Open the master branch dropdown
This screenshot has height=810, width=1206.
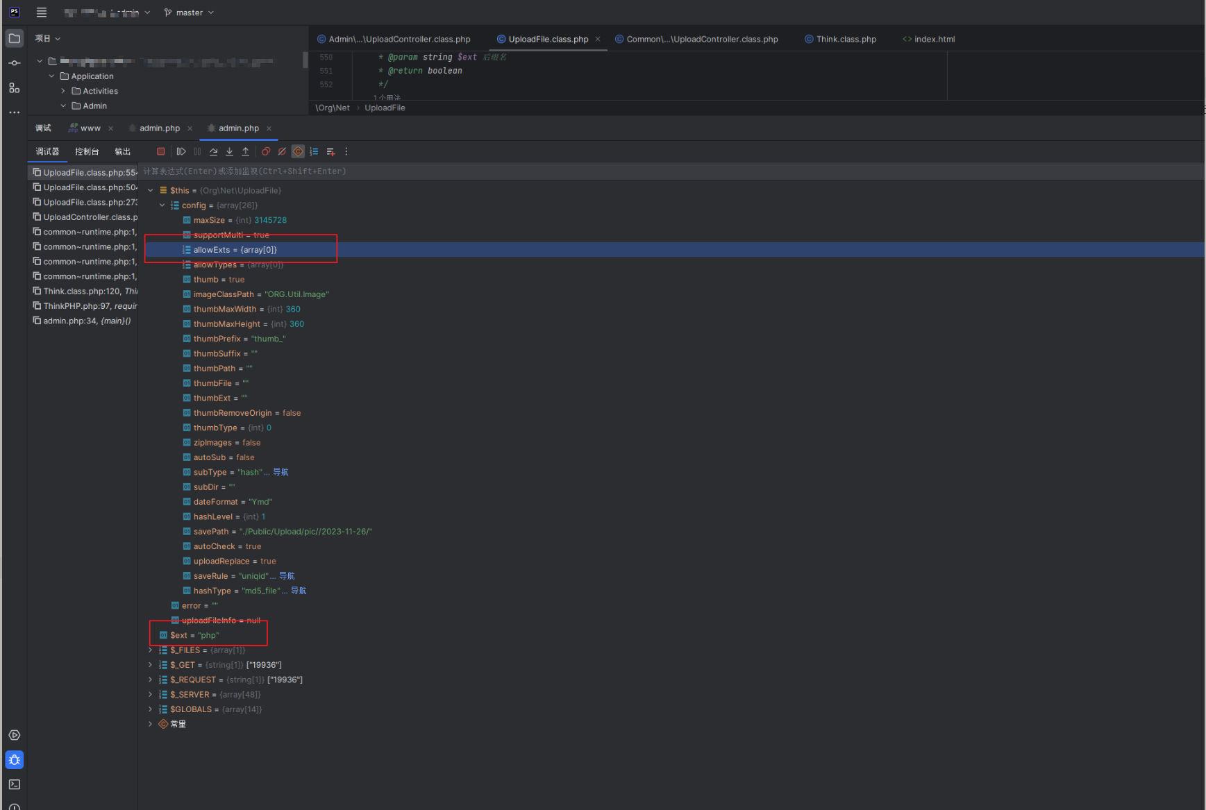pyautogui.click(x=189, y=12)
